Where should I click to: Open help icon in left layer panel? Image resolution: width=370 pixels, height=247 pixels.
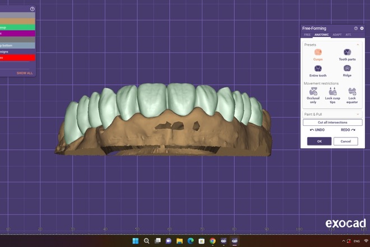click(33, 9)
